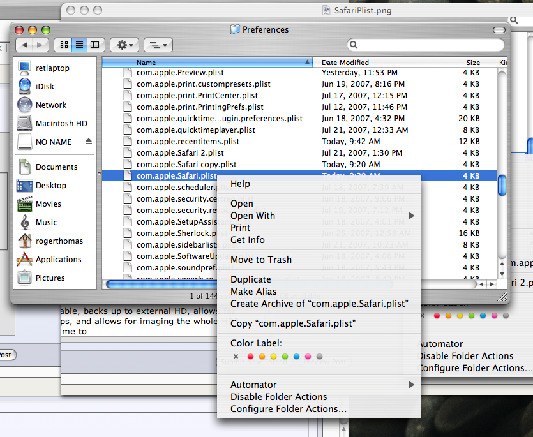533x437 pixels.
Task: Sort by the Size column header
Action: 458,63
